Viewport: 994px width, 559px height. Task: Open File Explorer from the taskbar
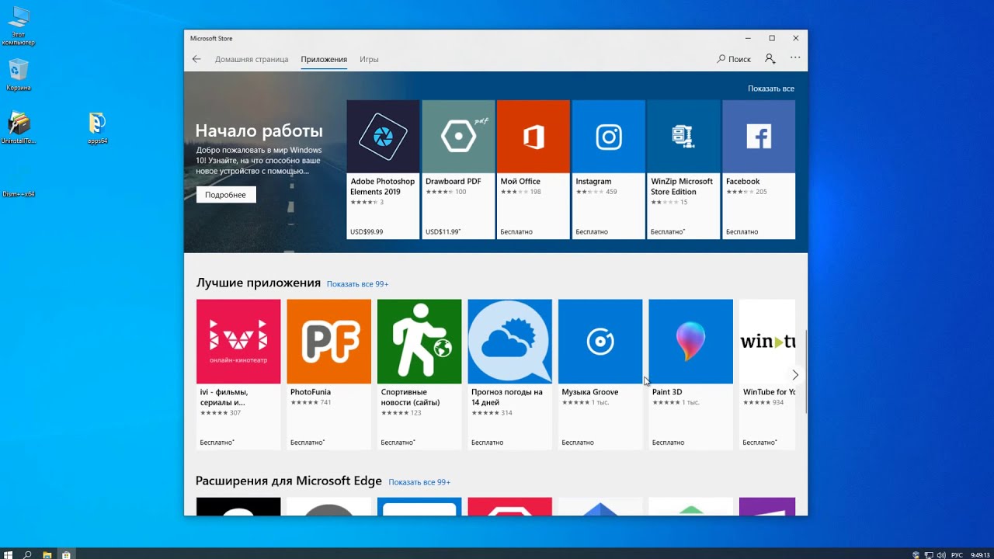[x=47, y=554]
